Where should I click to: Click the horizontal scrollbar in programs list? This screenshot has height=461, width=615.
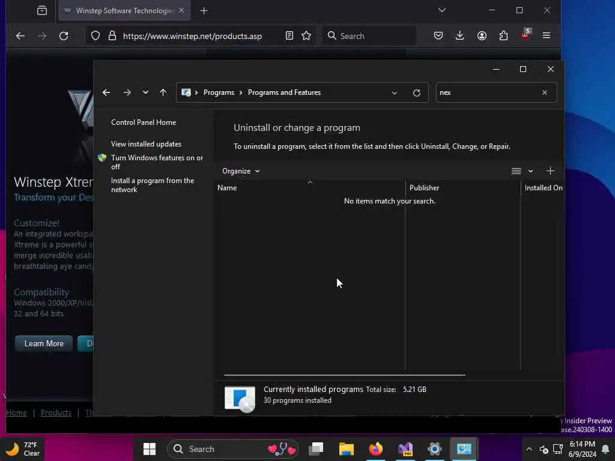pos(344,375)
